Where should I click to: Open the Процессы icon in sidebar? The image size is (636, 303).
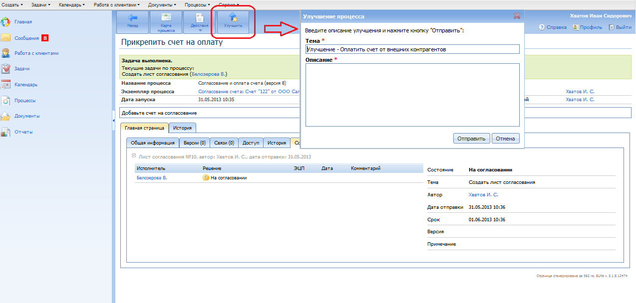(6, 101)
